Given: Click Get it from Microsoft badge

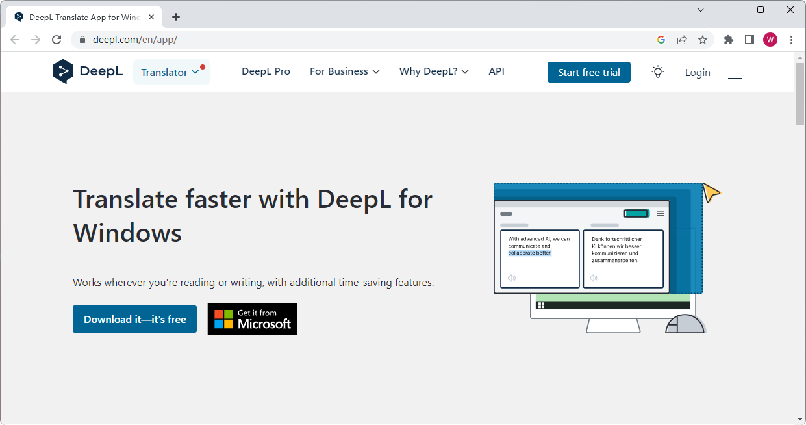Looking at the screenshot, I should click(x=252, y=319).
